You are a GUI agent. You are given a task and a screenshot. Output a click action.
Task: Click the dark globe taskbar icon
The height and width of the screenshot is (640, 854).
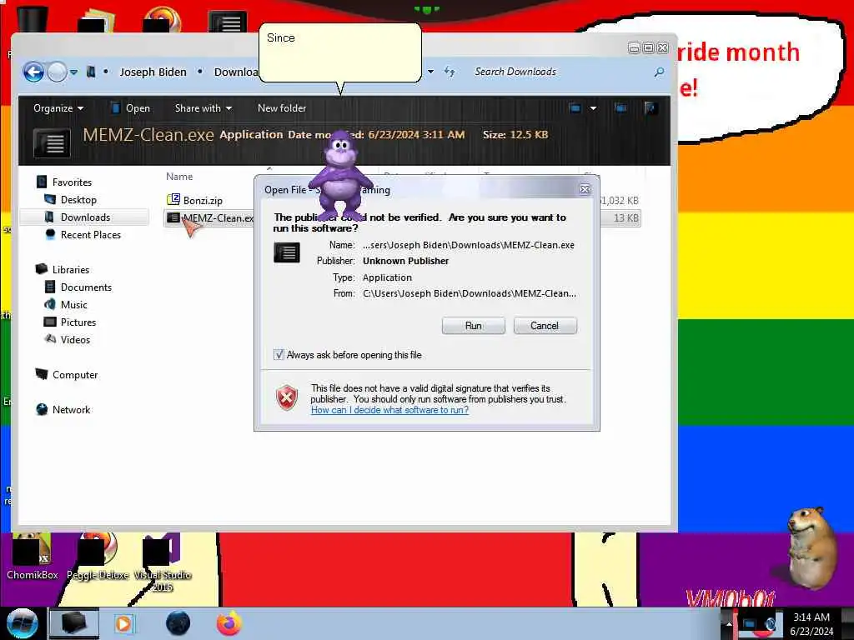(x=178, y=623)
